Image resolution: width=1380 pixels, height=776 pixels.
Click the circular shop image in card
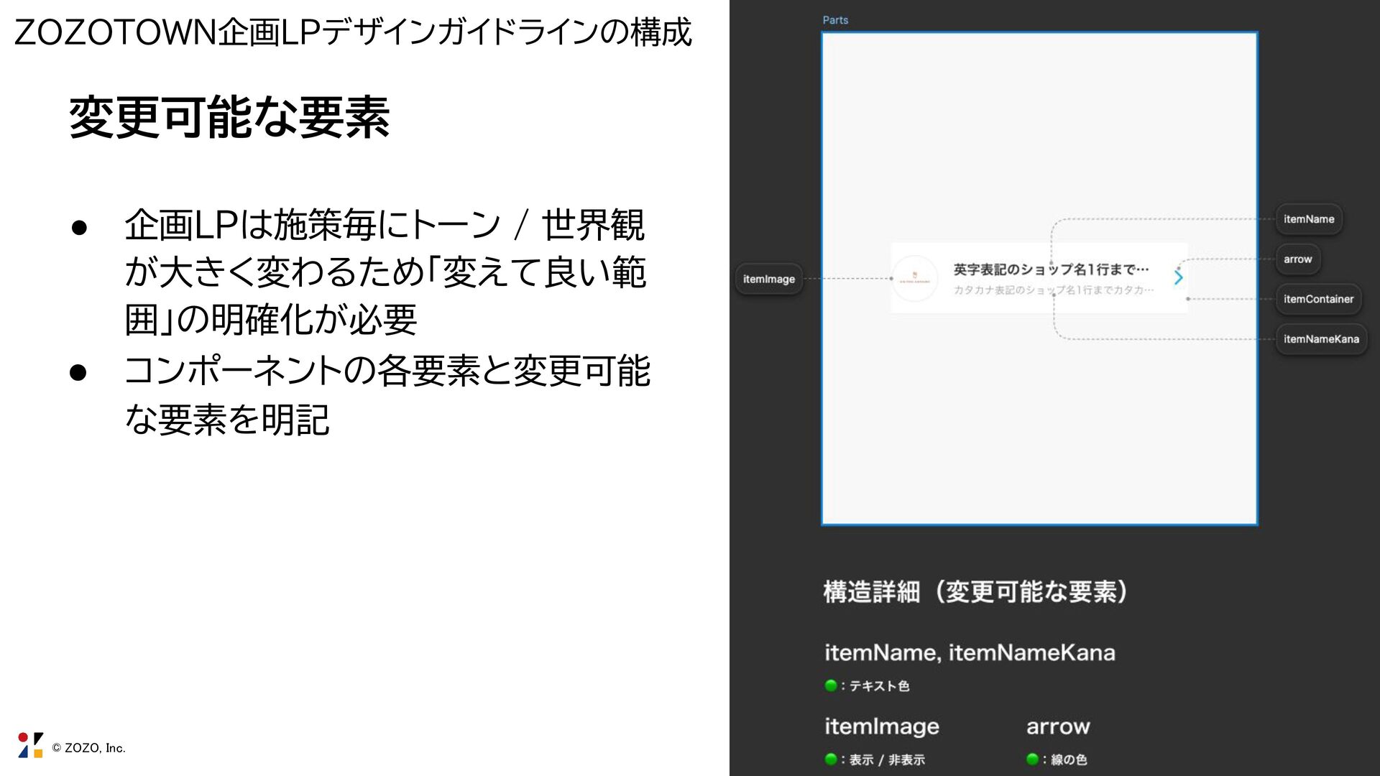point(915,278)
